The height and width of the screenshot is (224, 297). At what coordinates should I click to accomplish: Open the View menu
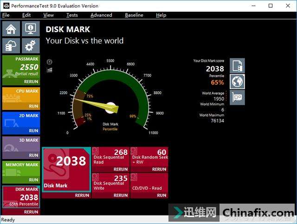(x=48, y=15)
